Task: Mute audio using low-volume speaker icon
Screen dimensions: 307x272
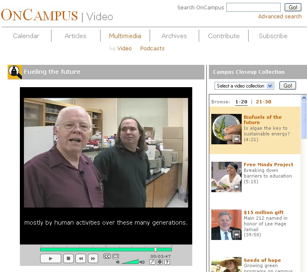Action: (118, 262)
